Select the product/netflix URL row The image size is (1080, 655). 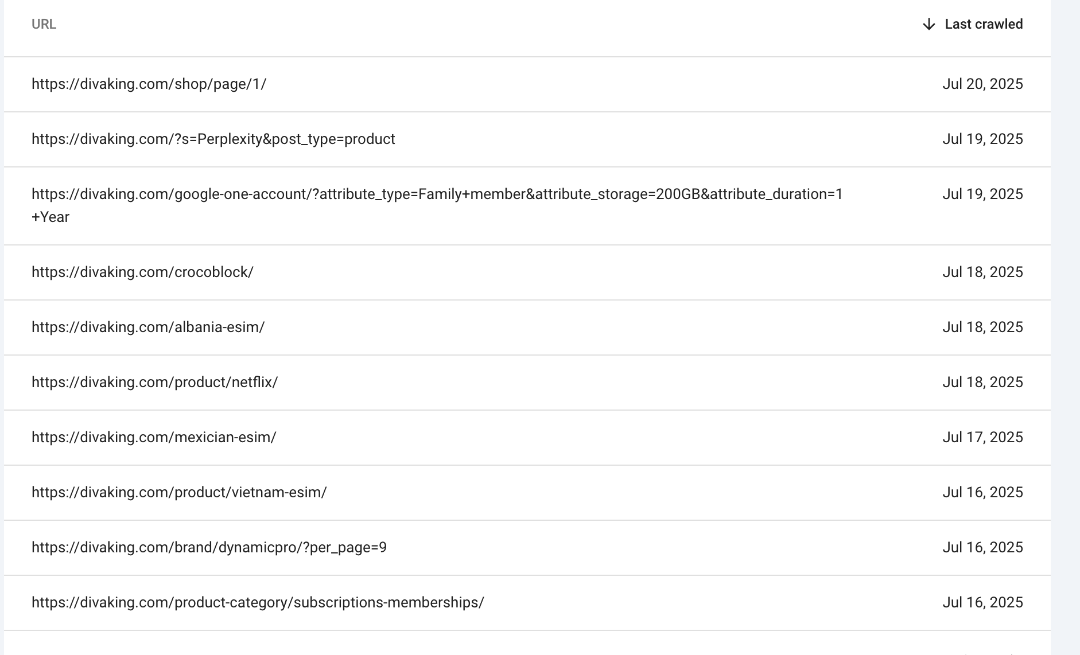(x=527, y=383)
